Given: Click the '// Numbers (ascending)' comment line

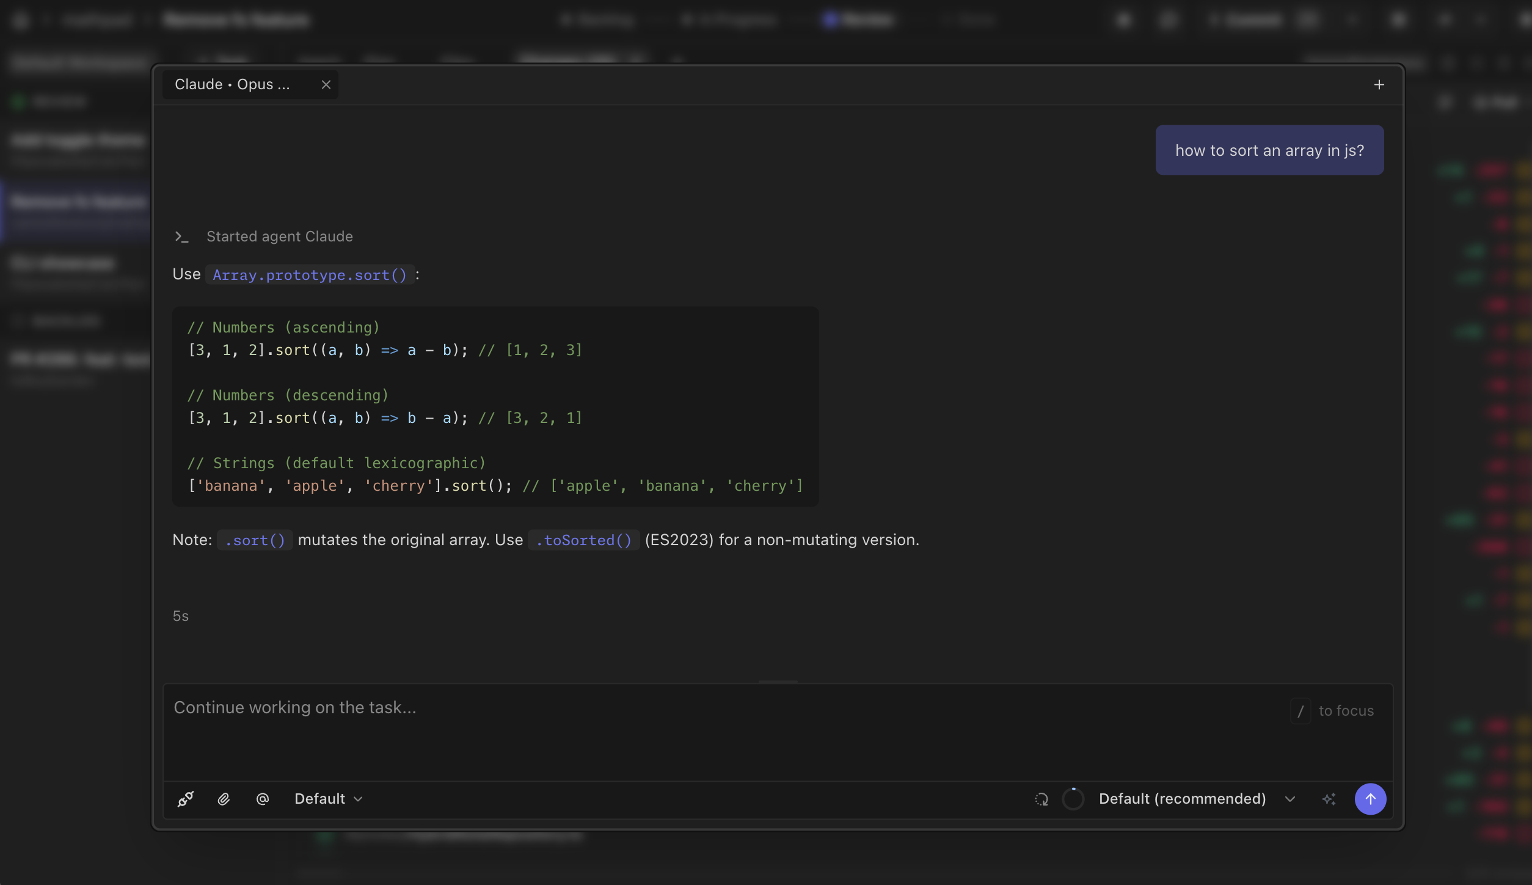Looking at the screenshot, I should pos(283,328).
